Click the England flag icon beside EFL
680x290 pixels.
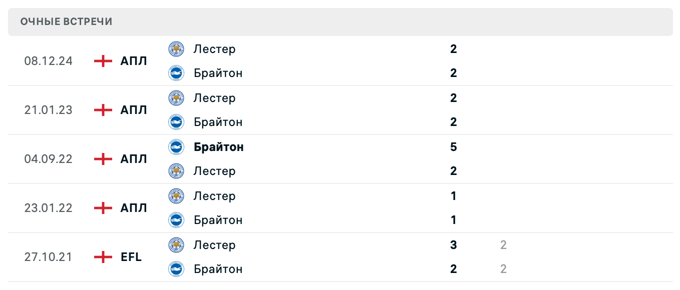pos(102,257)
